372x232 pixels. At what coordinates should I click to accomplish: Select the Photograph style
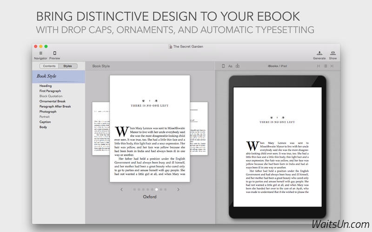[48, 111]
